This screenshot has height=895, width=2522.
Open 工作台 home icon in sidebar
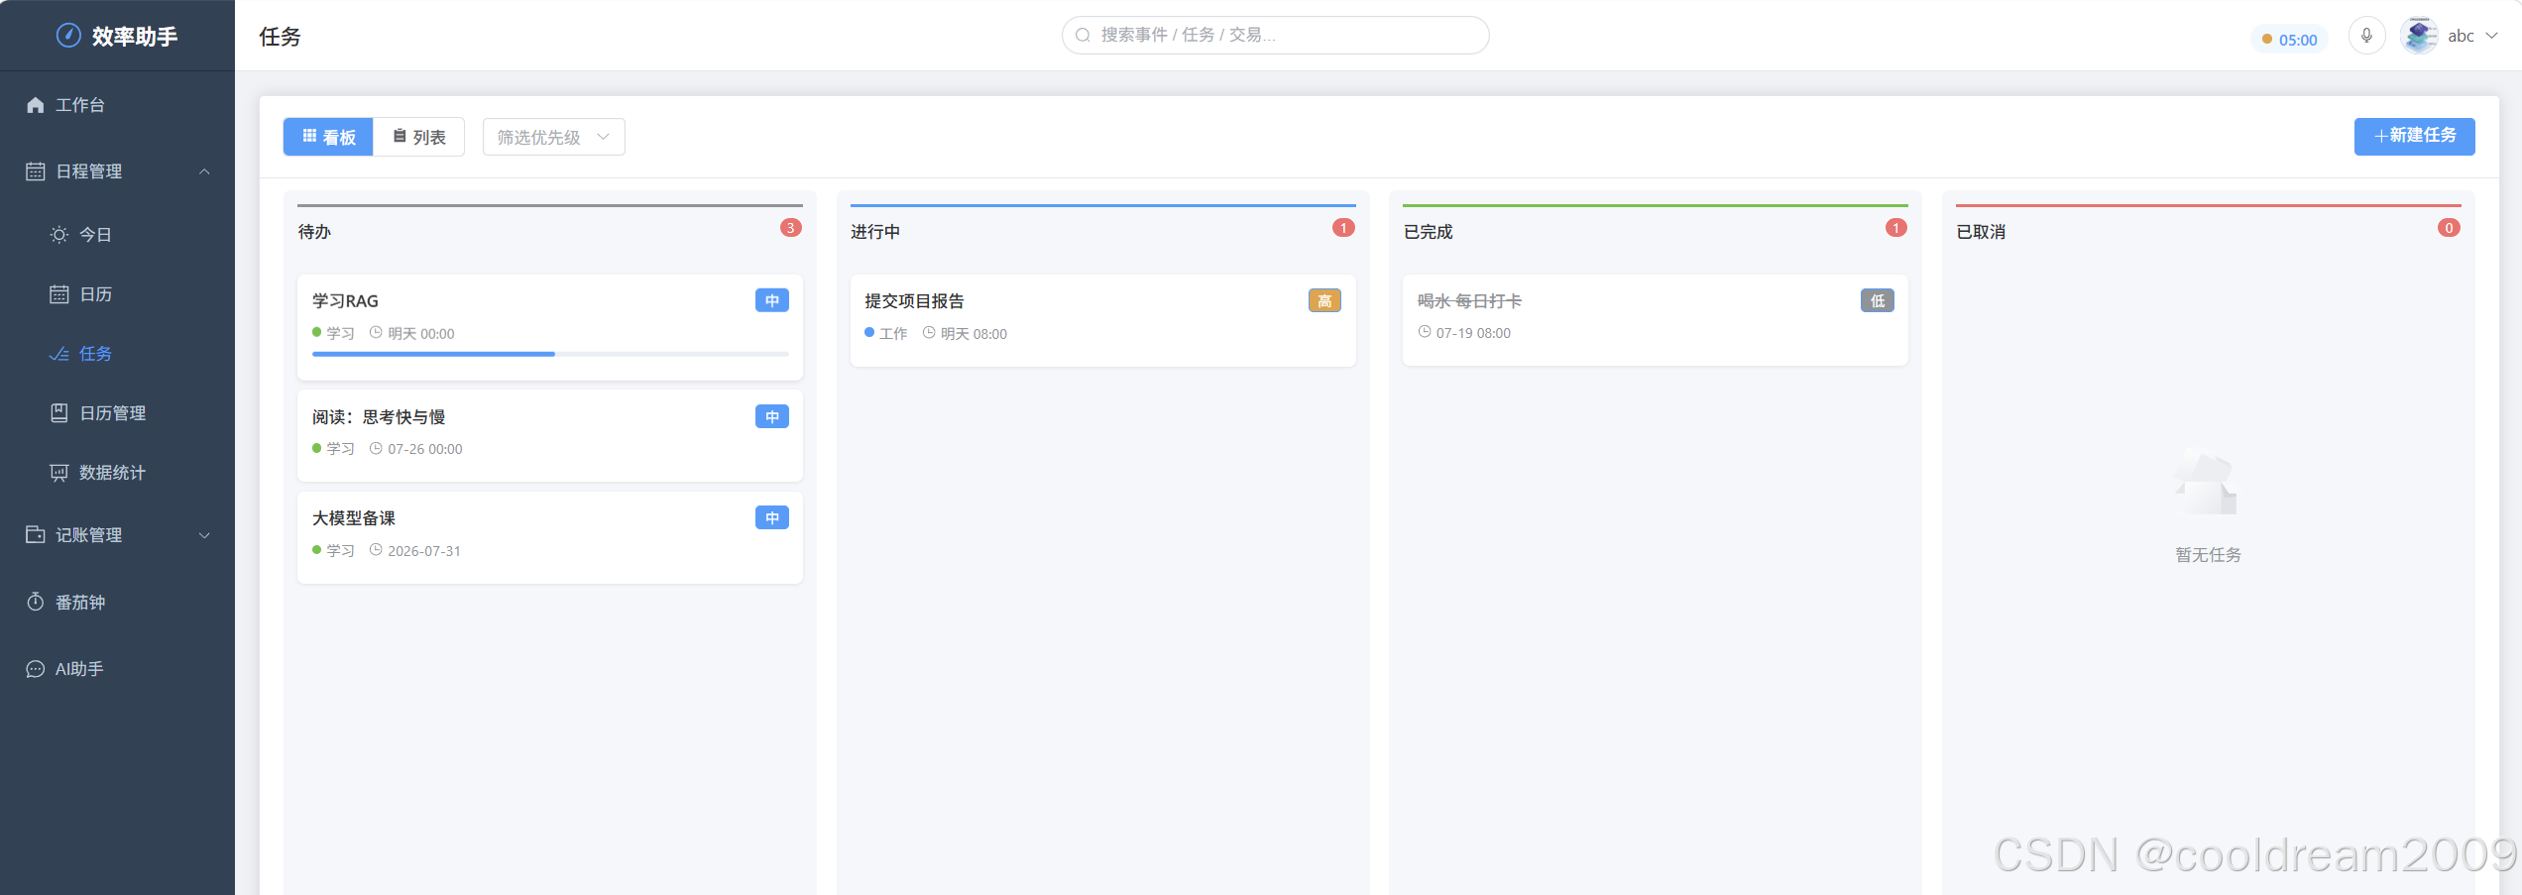[x=36, y=105]
